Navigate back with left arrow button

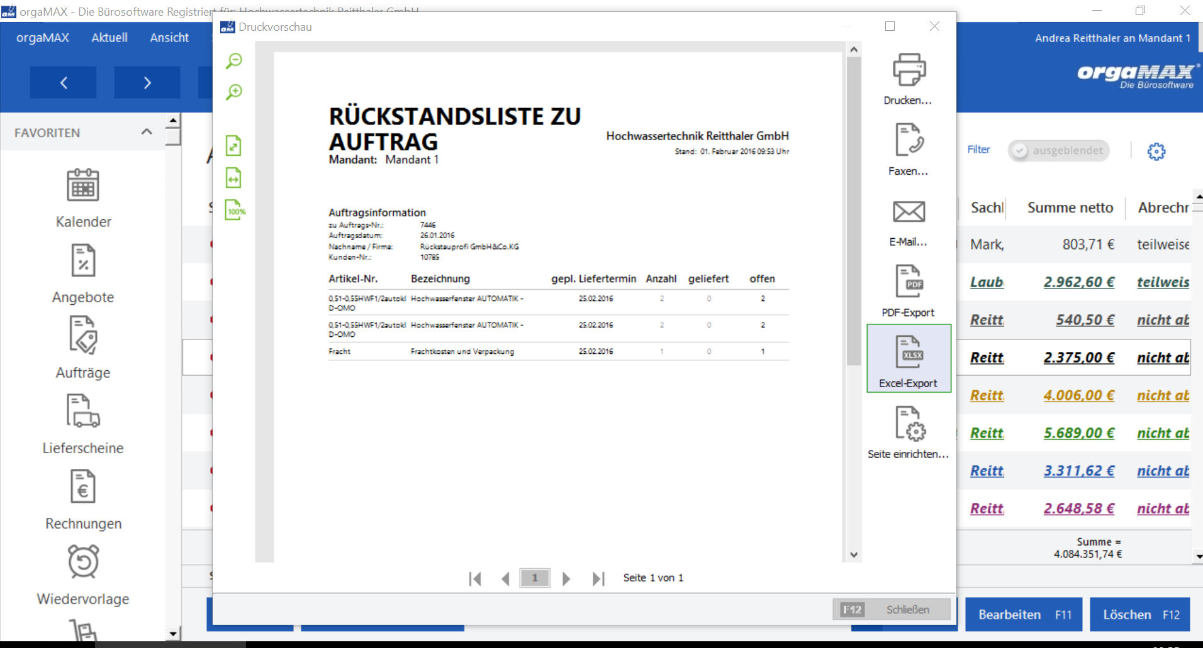click(64, 82)
